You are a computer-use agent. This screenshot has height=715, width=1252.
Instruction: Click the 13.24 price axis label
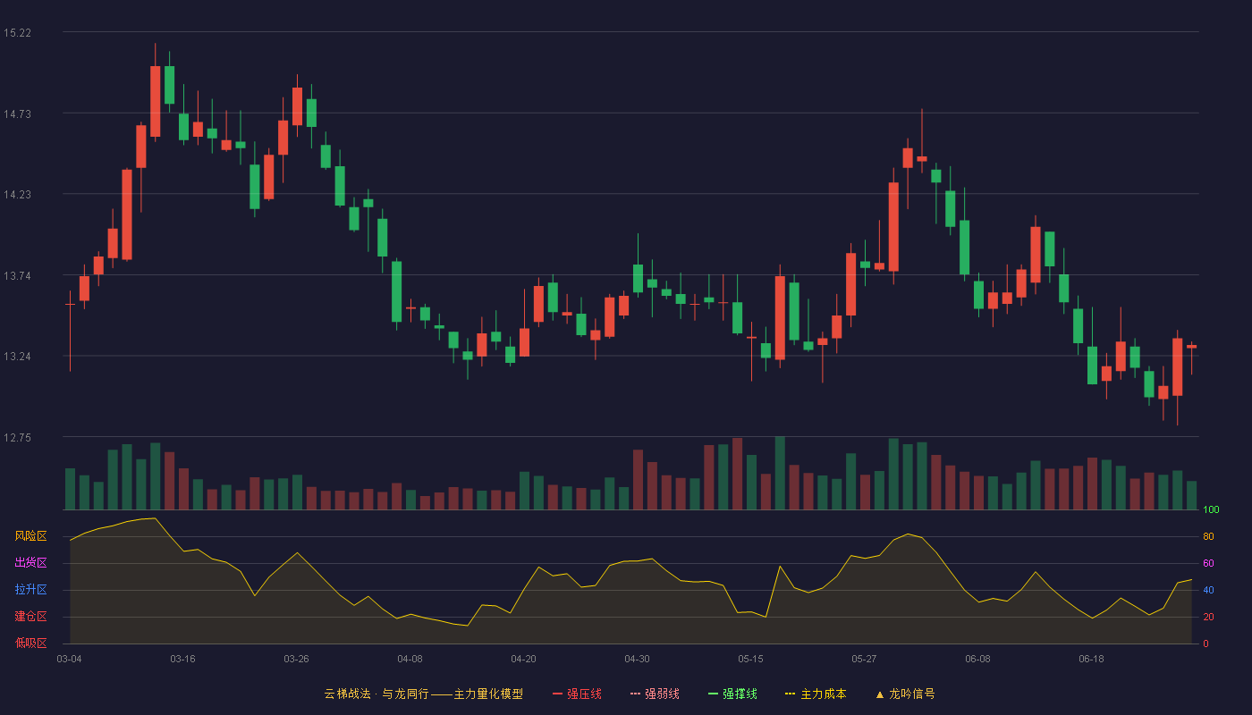click(17, 357)
